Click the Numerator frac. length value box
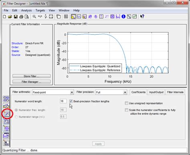 click(x=63, y=110)
